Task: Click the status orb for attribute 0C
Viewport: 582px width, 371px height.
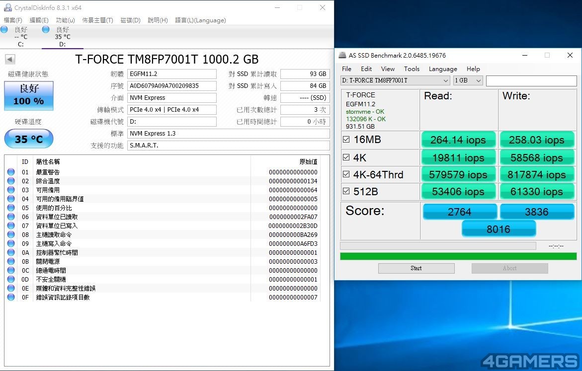Action: 11,270
